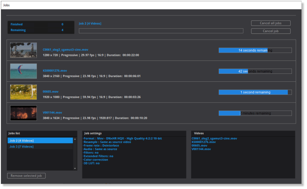Open the dark fire thumbnail for V001144.mov
The width and height of the screenshot is (307, 189).
pyautogui.click(x=23, y=113)
